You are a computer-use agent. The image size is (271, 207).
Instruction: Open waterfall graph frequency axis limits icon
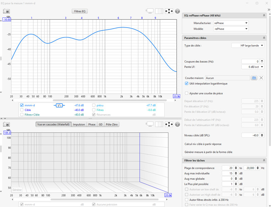coord(159,124)
